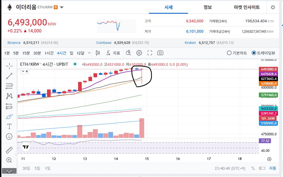This screenshot has width=283, height=177.
Task: Open time axis settings gear icon
Action: (269, 159)
